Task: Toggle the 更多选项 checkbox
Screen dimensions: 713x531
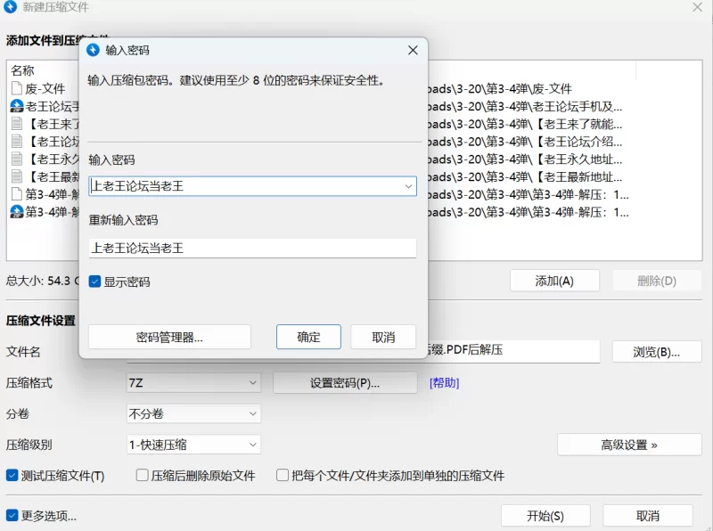Action: pyautogui.click(x=12, y=516)
